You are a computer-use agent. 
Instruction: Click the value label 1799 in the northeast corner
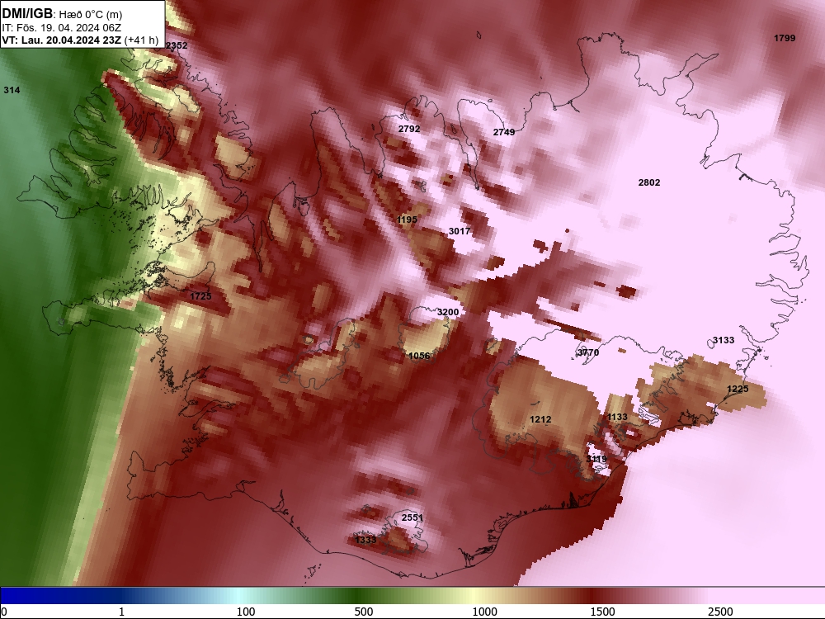(785, 38)
